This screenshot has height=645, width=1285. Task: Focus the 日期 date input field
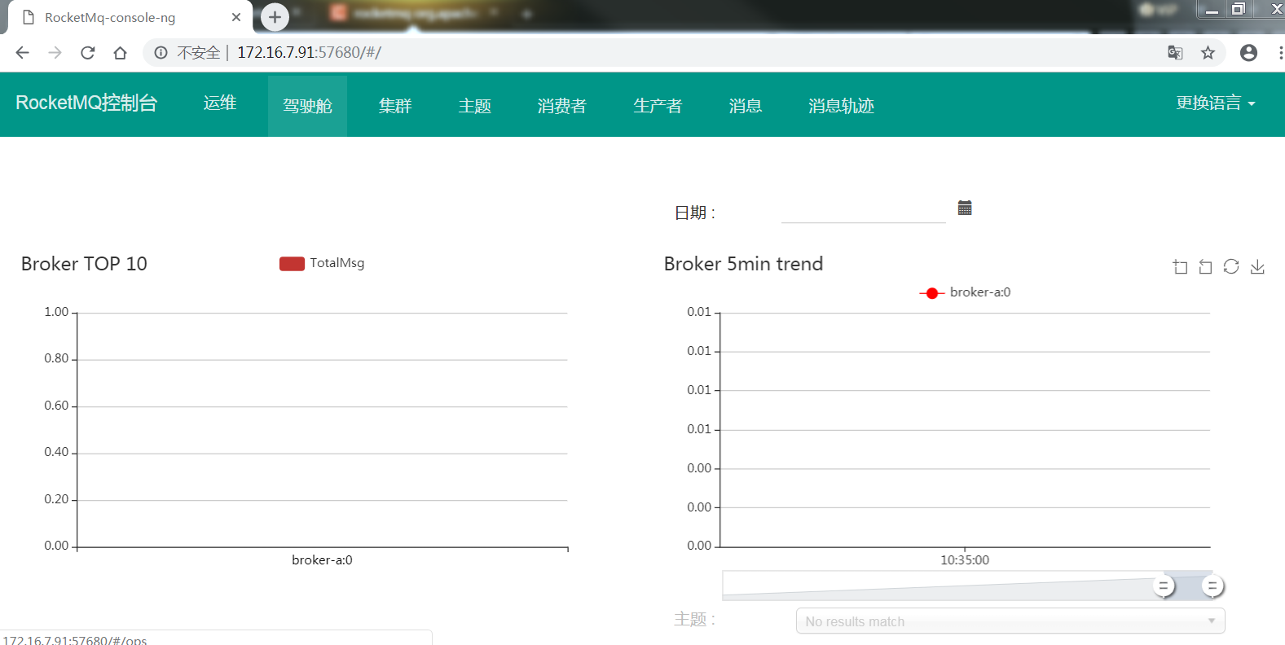point(863,211)
